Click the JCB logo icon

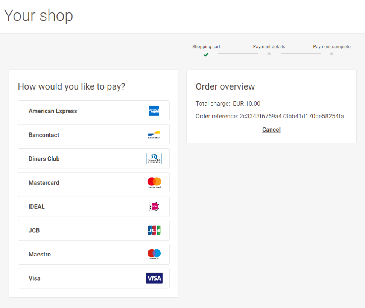(154, 231)
